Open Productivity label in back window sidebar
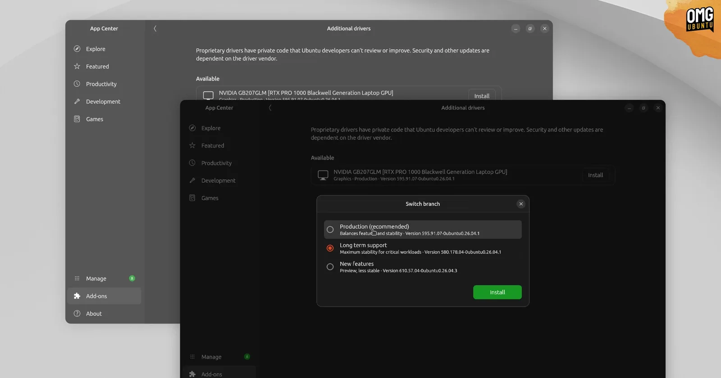This screenshot has width=721, height=378. pos(101,84)
